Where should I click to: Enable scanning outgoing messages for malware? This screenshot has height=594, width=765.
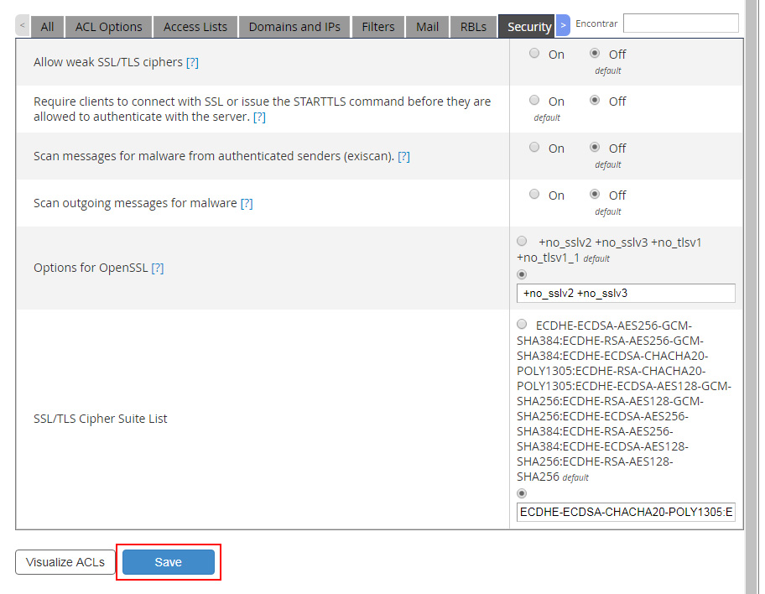[534, 195]
